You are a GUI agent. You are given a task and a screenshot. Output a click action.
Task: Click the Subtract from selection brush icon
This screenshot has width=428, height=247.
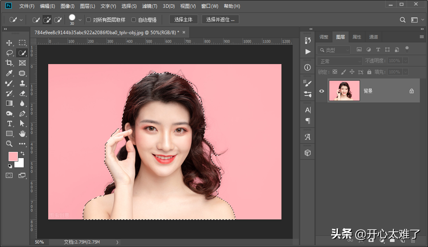(x=58, y=19)
